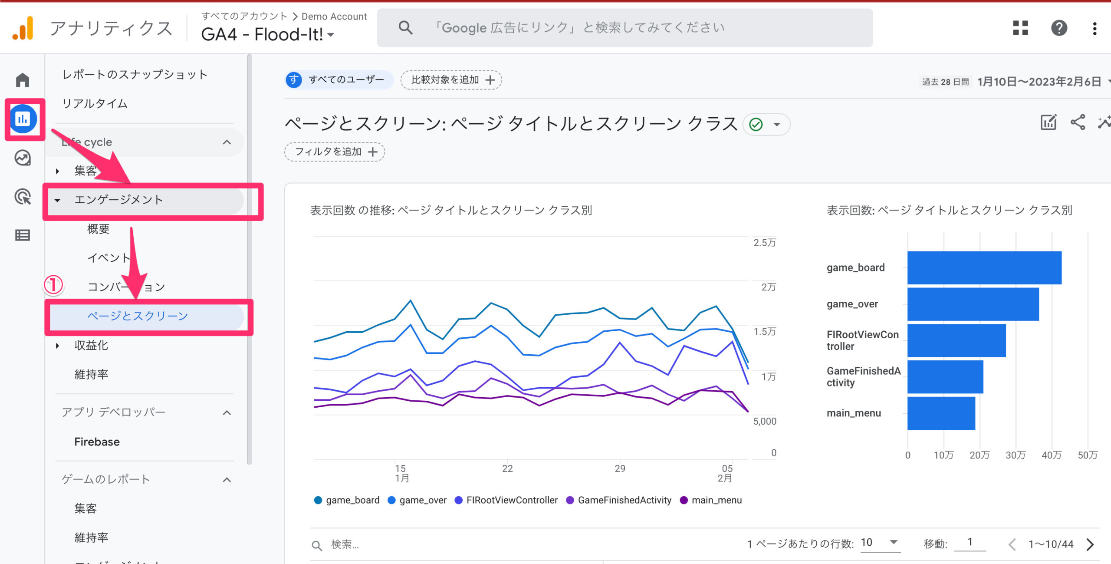Click the customize report pencil icon

click(x=1049, y=123)
